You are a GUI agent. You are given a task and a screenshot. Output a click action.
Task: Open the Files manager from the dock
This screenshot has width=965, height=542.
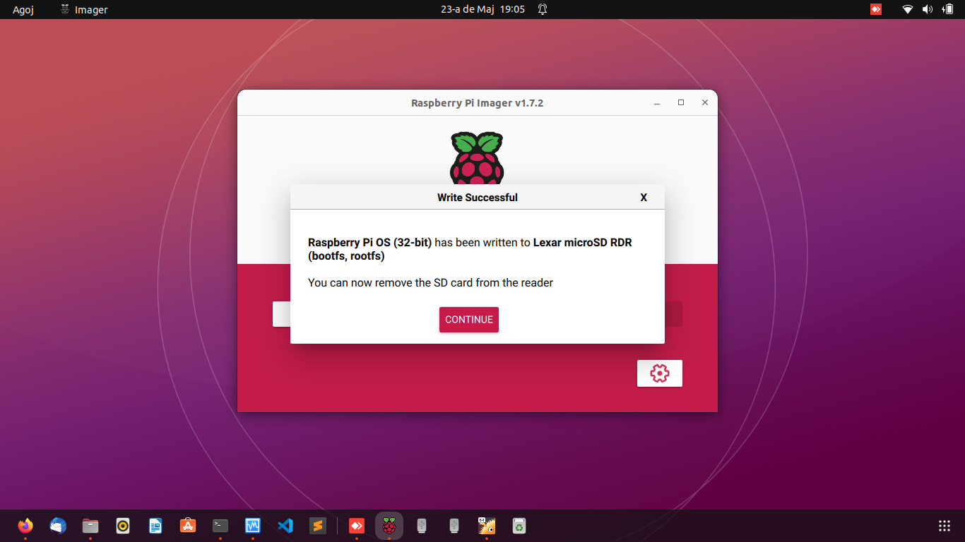(90, 526)
